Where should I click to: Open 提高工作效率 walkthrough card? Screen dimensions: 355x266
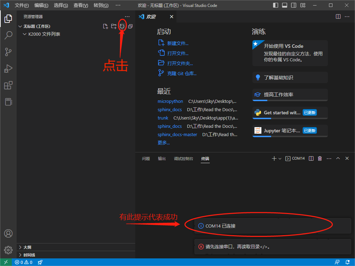pyautogui.click(x=290, y=95)
